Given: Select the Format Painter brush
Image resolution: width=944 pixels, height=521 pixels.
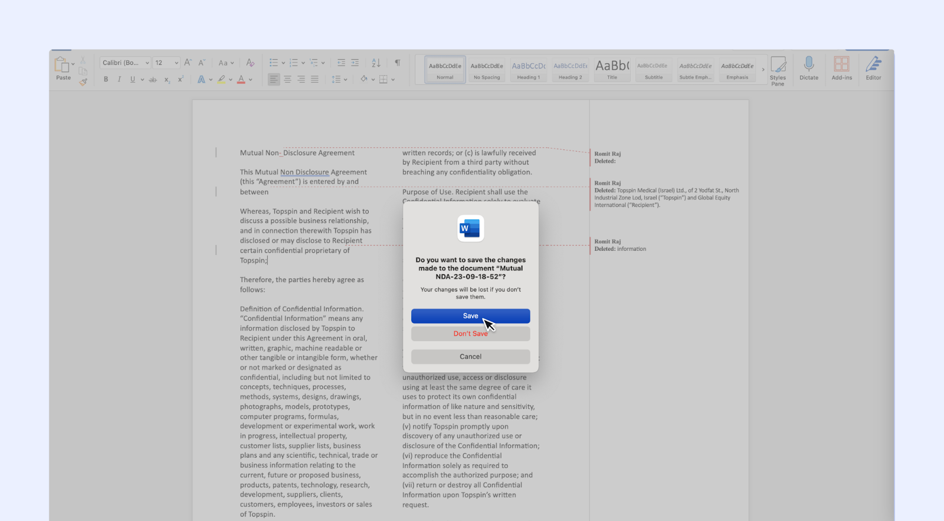Looking at the screenshot, I should point(83,82).
